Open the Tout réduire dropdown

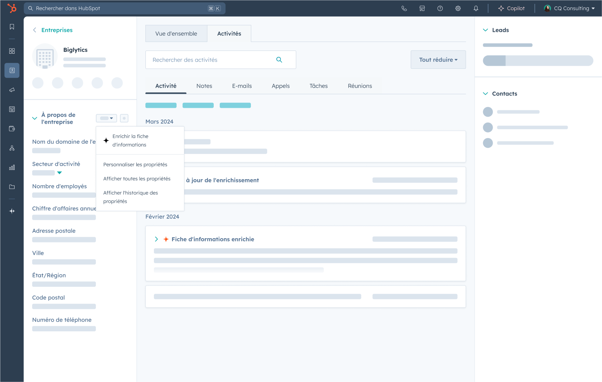tap(438, 60)
